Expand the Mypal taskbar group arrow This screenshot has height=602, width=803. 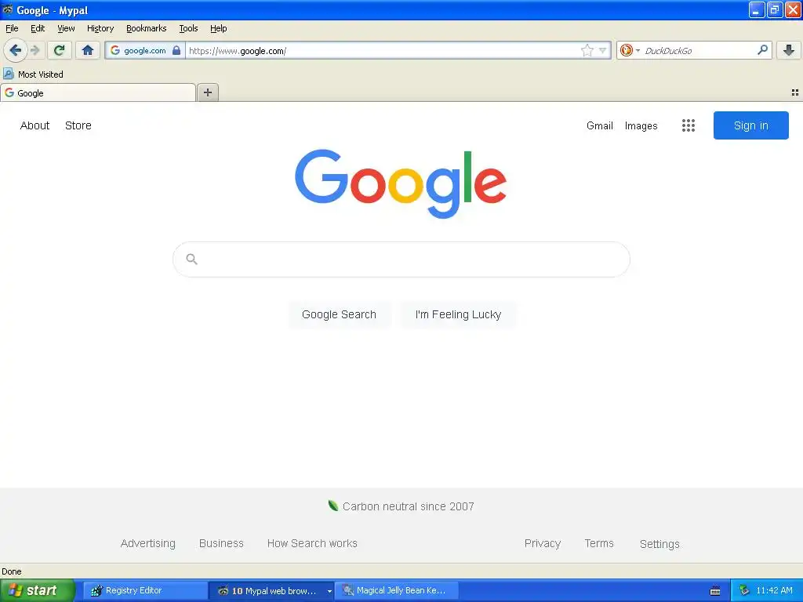point(329,591)
